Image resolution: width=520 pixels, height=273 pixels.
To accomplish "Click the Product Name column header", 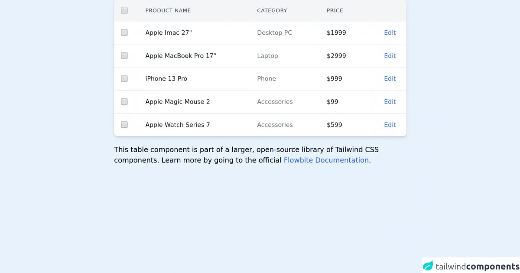I will coord(168,10).
